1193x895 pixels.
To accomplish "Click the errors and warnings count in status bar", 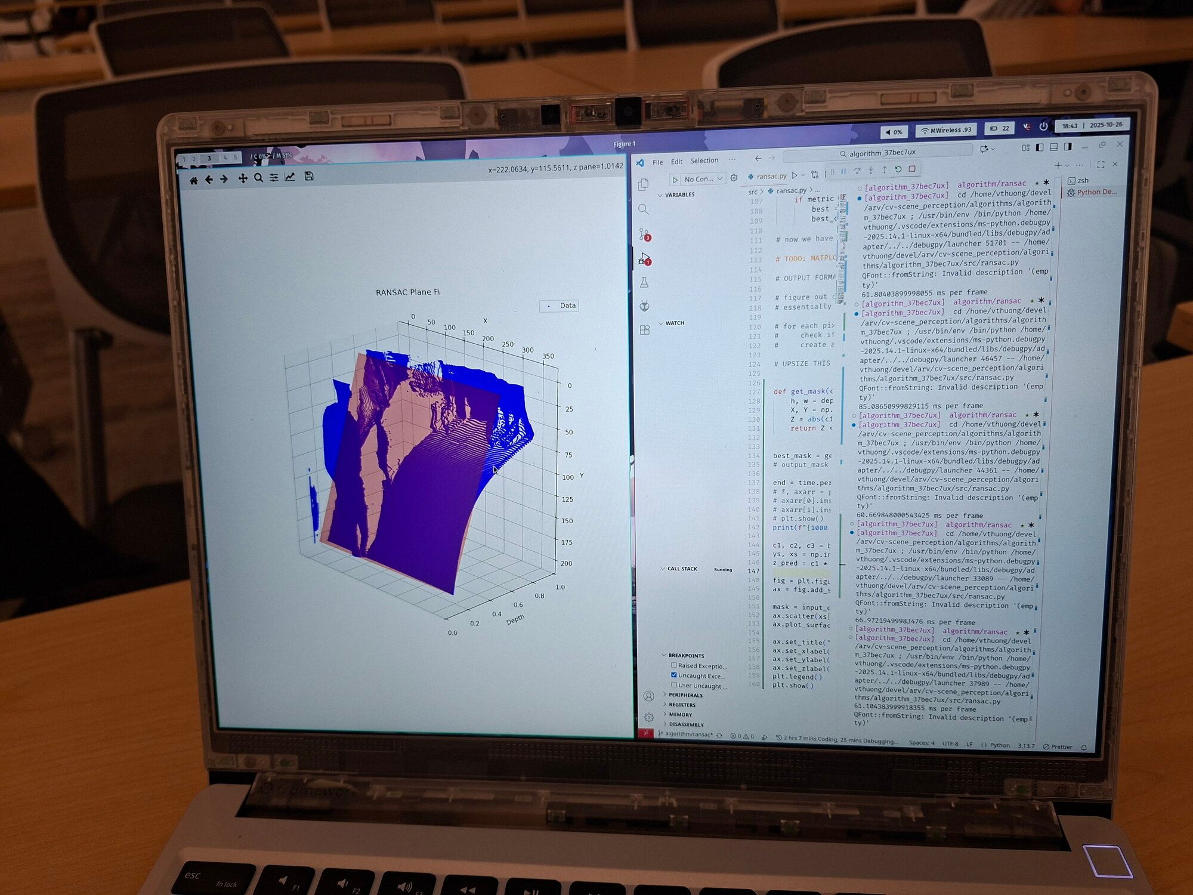I will [x=742, y=736].
